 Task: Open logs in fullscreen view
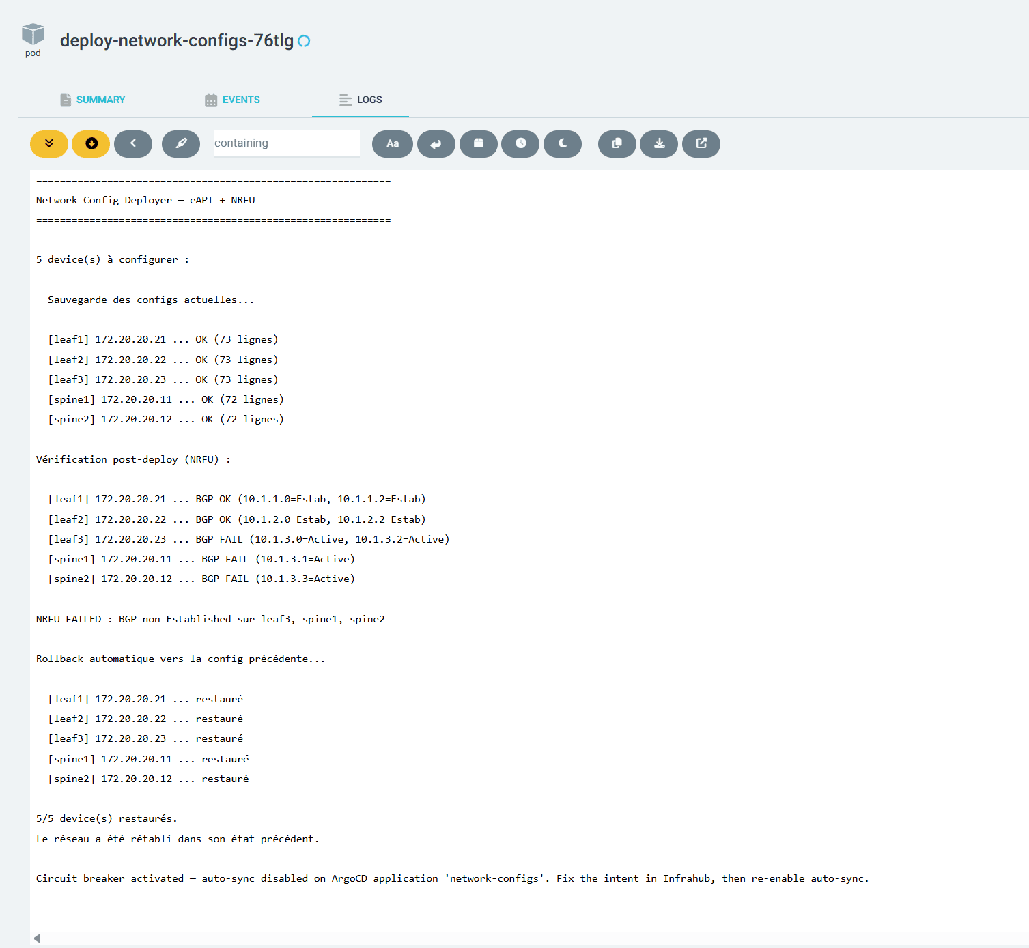tap(701, 144)
